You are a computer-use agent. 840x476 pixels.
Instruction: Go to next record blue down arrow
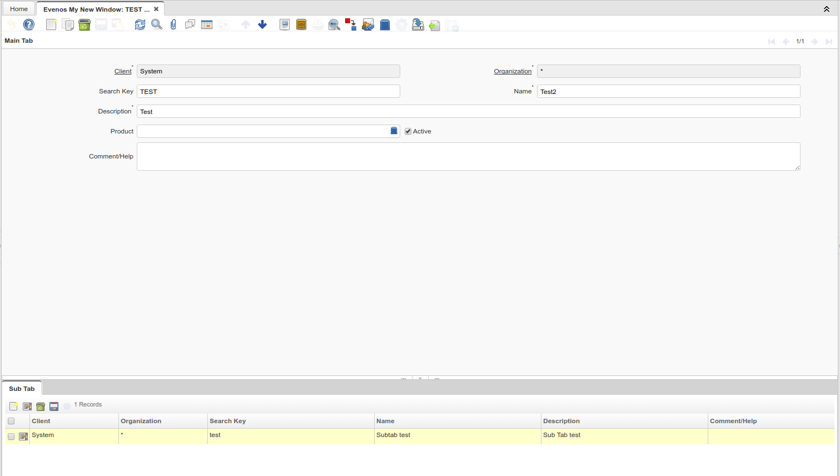[262, 24]
